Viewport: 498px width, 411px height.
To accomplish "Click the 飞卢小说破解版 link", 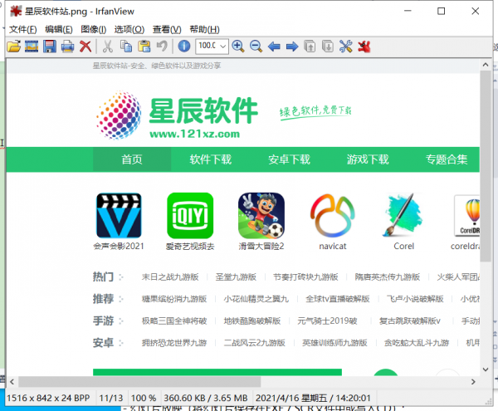I will [415, 299].
